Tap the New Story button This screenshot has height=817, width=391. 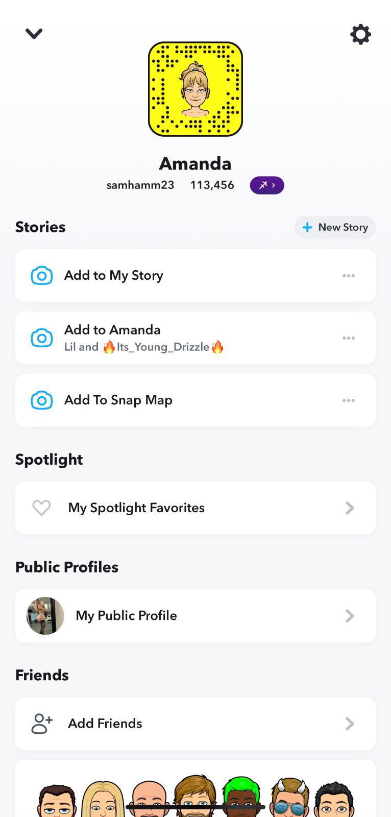coord(335,227)
